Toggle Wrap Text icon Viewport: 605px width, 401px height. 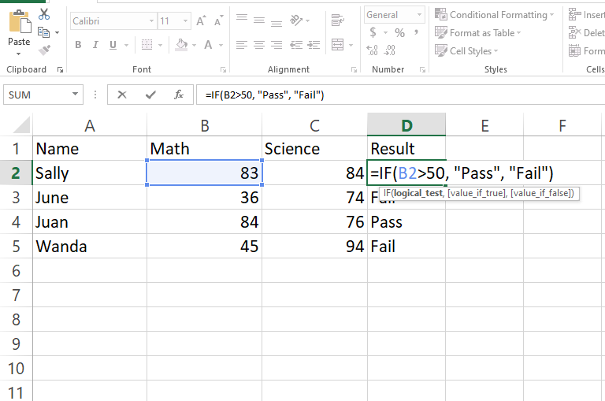338,20
